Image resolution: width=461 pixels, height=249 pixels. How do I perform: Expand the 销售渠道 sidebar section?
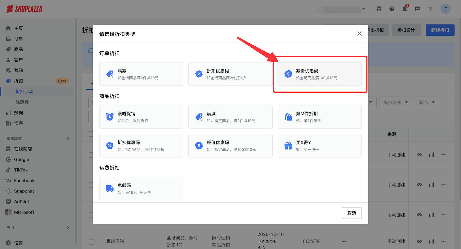[68, 139]
